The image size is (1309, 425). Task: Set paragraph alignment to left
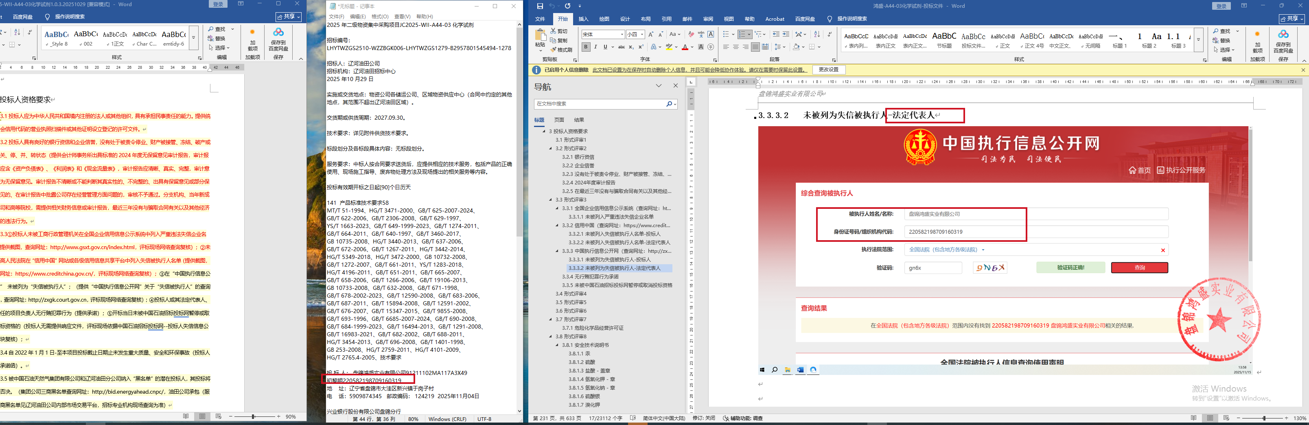pyautogui.click(x=726, y=47)
